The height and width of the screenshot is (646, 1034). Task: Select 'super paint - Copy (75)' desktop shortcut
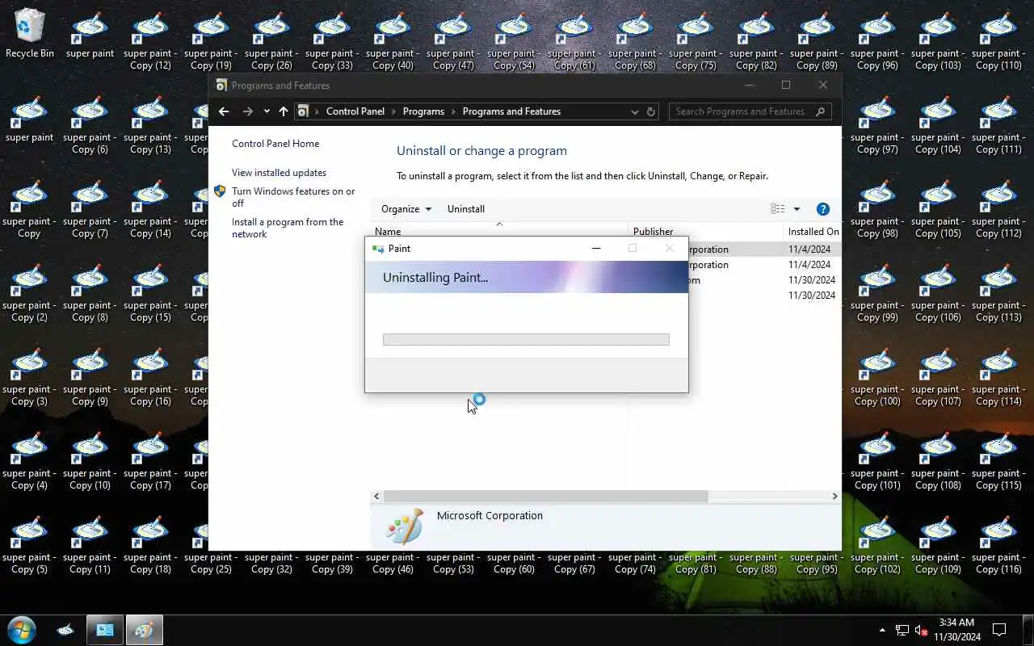(696, 40)
